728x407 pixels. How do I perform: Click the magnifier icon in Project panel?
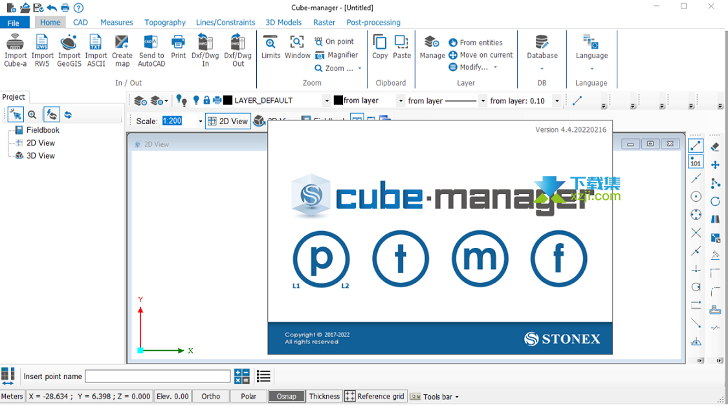[32, 115]
